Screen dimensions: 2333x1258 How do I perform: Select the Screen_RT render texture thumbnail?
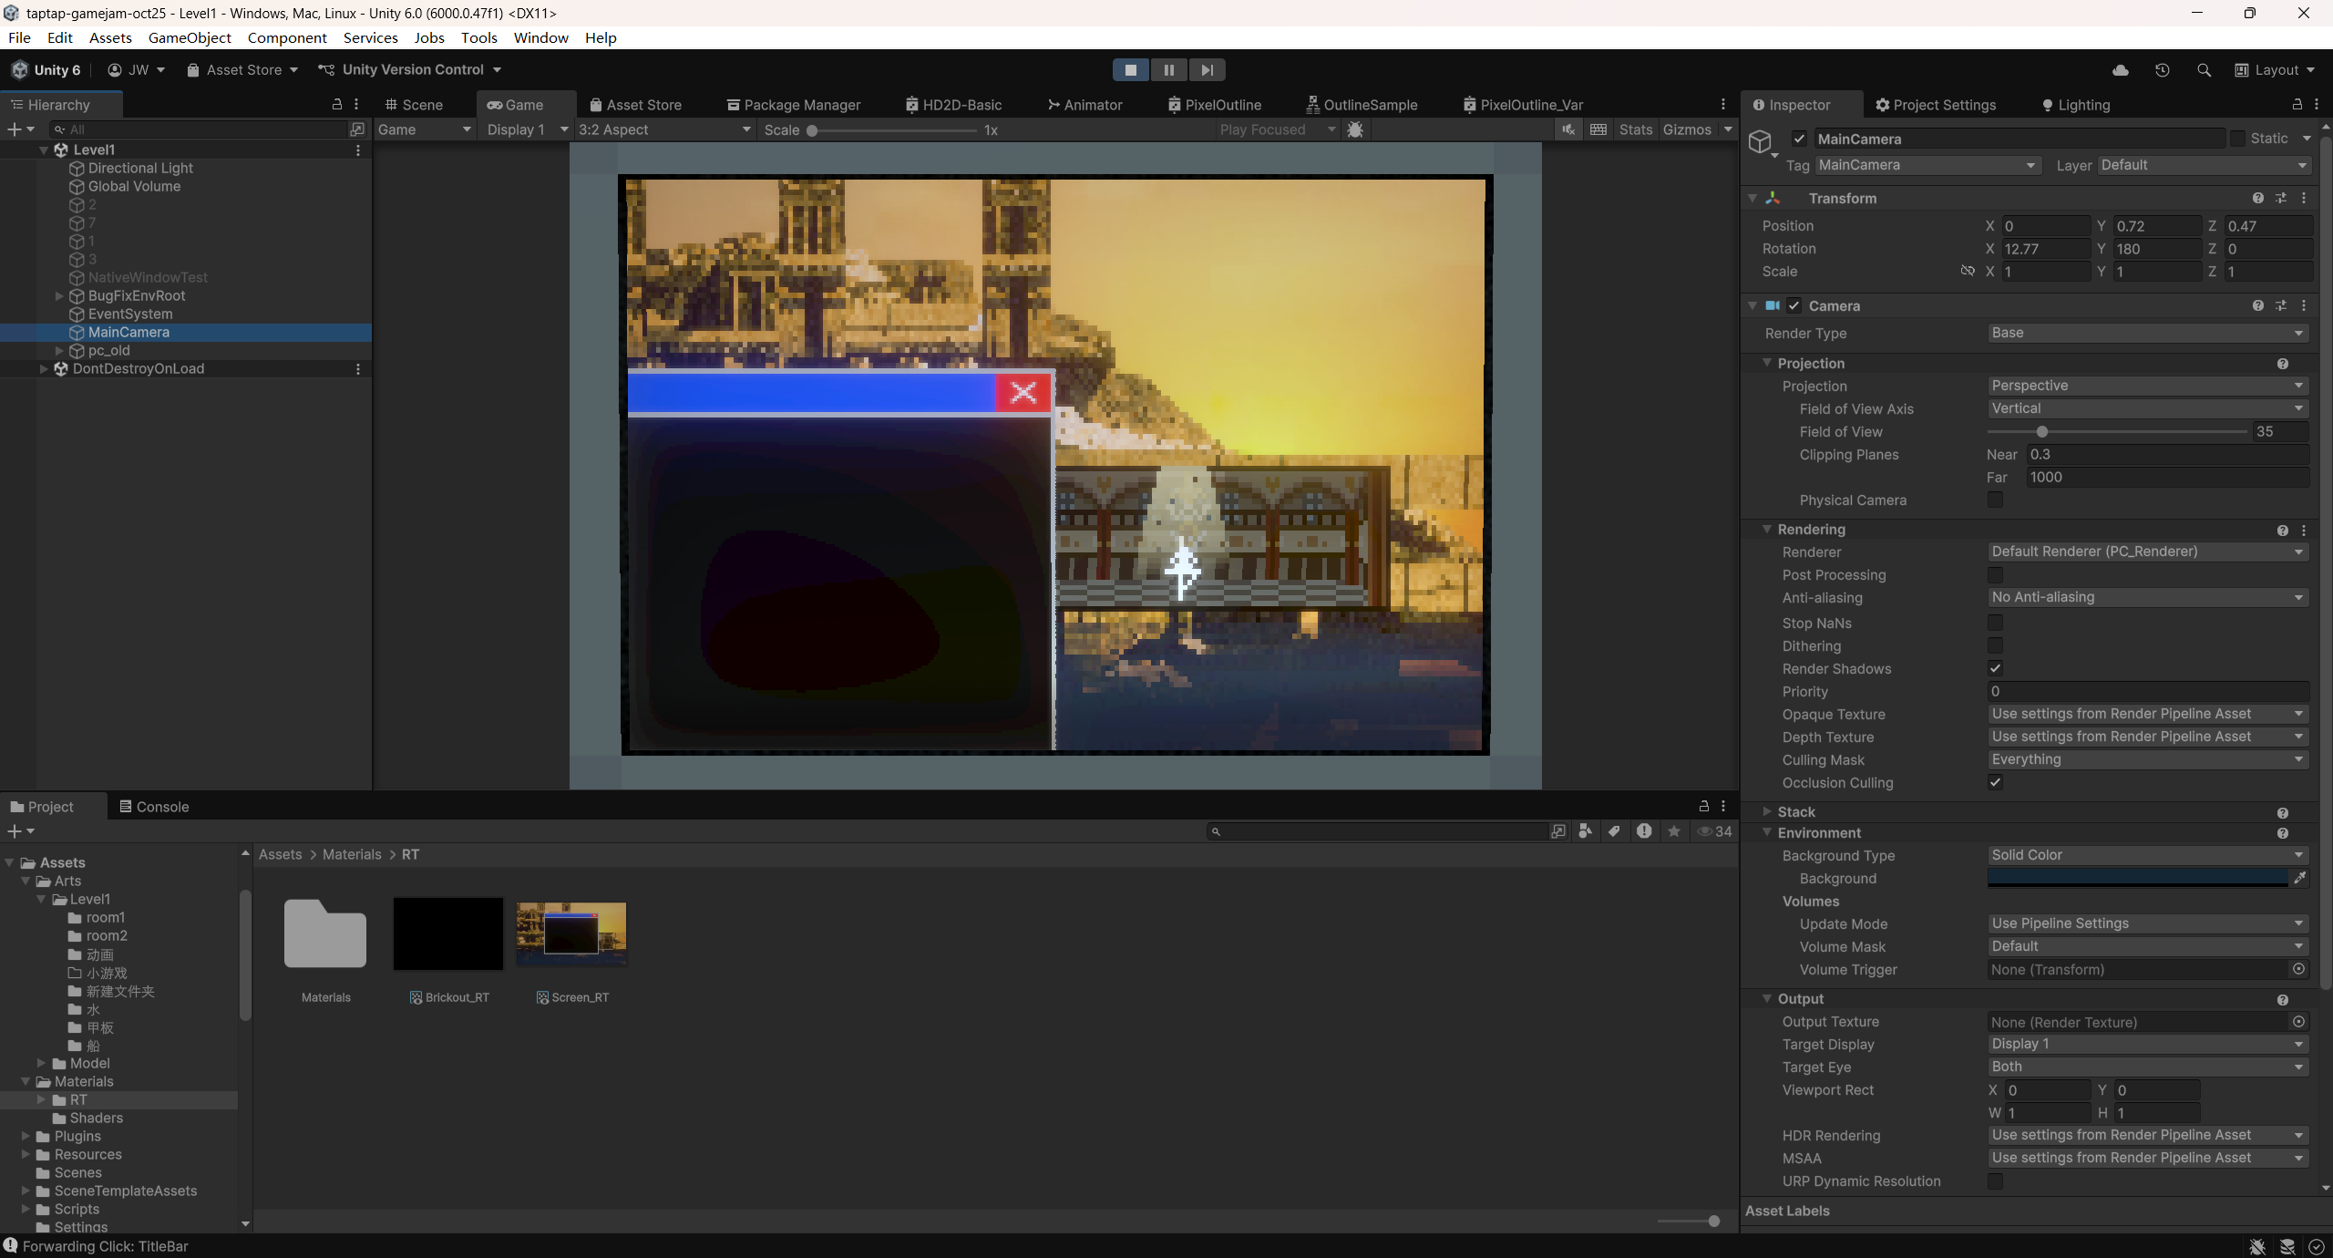point(571,934)
